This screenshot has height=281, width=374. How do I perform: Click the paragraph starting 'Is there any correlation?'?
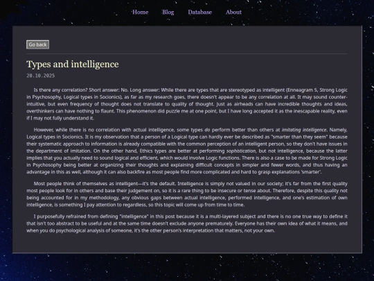pos(187,104)
